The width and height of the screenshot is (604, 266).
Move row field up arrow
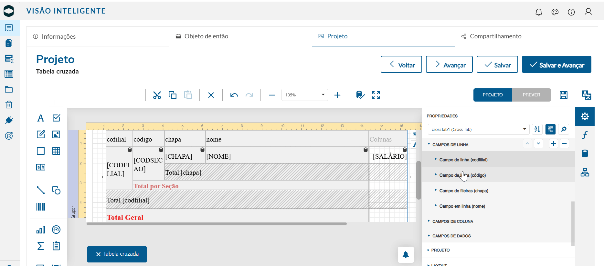click(x=527, y=144)
